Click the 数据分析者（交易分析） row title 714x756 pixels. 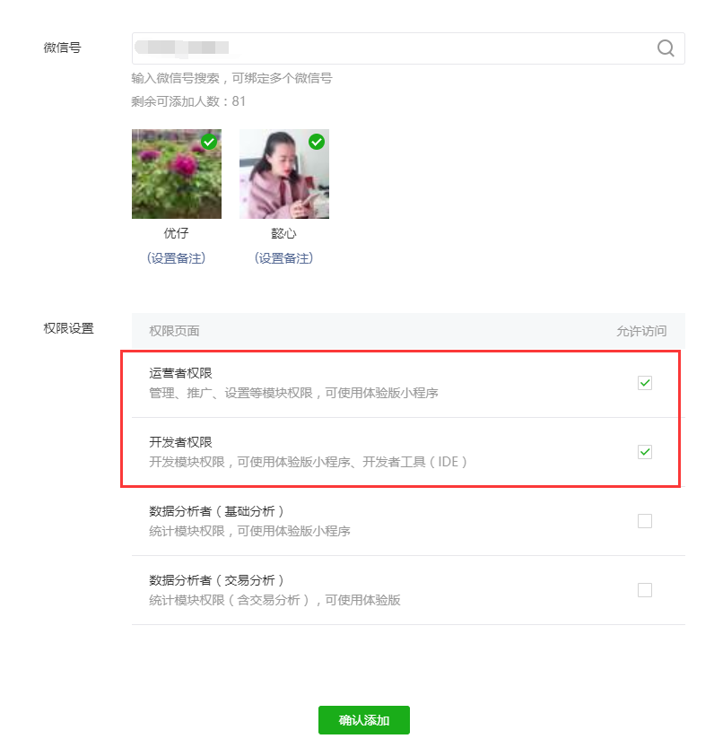[x=216, y=580]
